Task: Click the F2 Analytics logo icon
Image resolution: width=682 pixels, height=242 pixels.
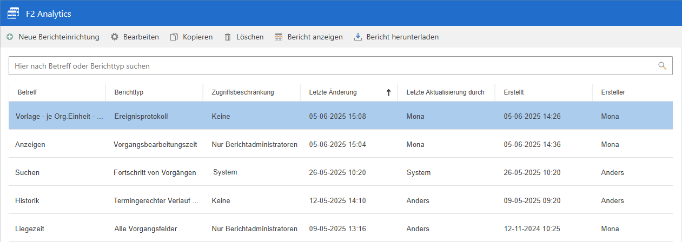Action: [14, 14]
